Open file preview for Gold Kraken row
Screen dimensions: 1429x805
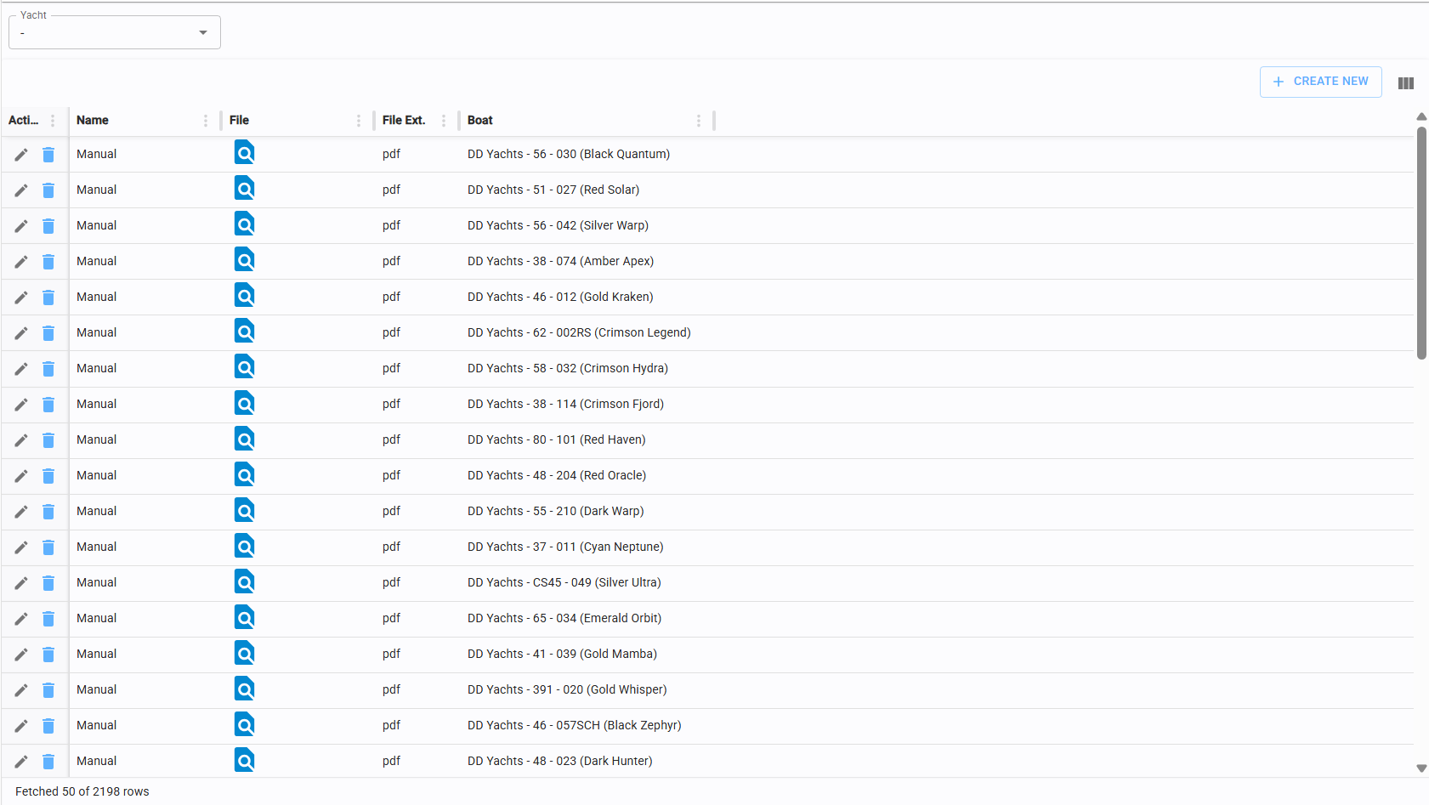point(244,297)
